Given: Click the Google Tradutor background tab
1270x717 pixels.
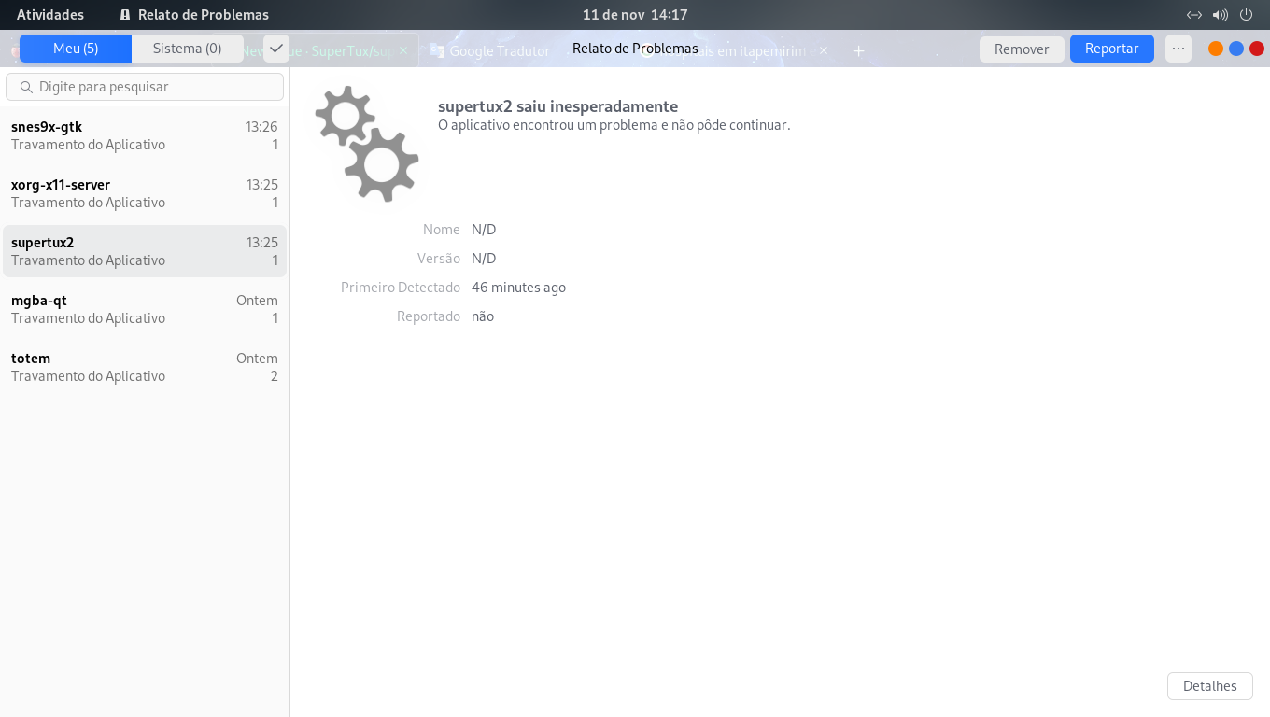Looking at the screenshot, I should pos(490,51).
